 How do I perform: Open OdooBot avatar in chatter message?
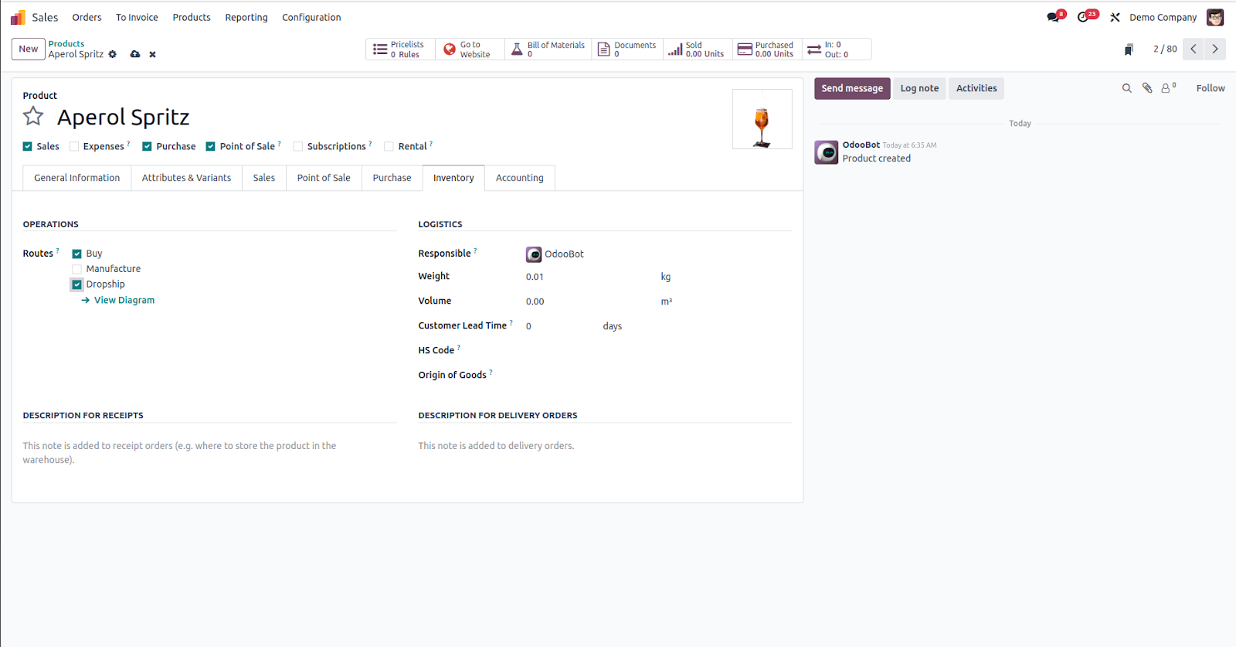point(827,152)
